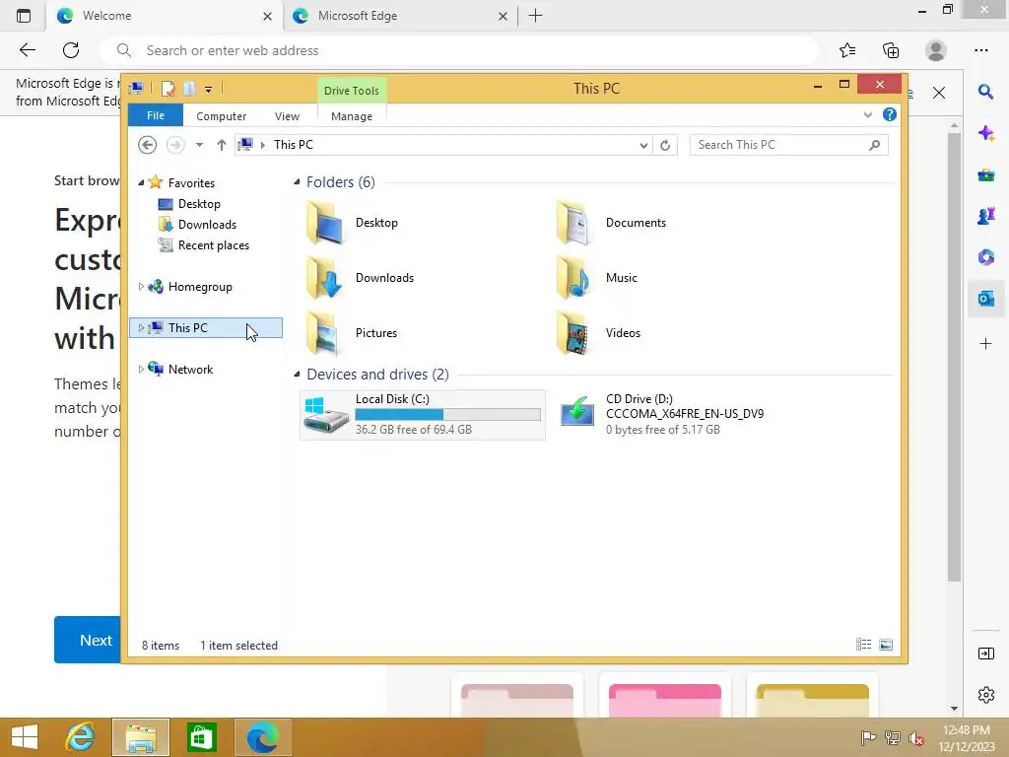The height and width of the screenshot is (757, 1009).
Task: Open the Desktop folder in Folders group
Action: pyautogui.click(x=353, y=223)
